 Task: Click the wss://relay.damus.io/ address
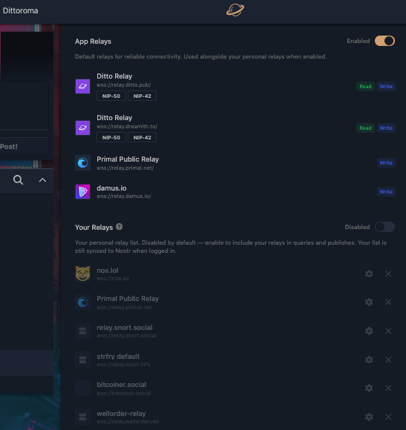tap(123, 196)
